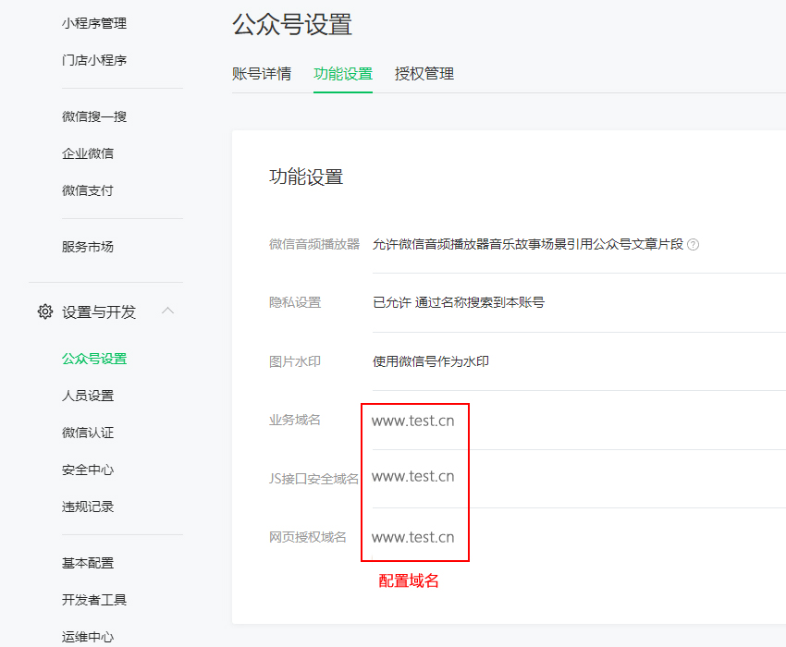Select the 功能设置 tab
This screenshot has width=786, height=647.
coord(343,74)
